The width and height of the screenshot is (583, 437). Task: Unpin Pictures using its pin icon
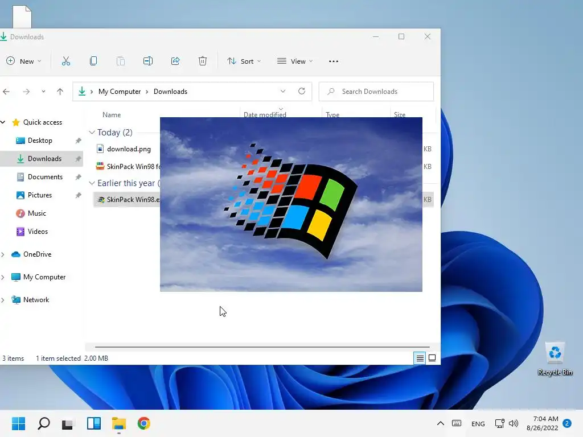point(78,195)
